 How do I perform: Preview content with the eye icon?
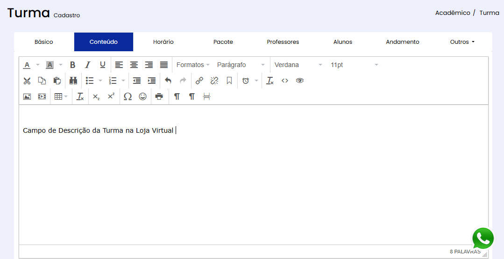300,81
